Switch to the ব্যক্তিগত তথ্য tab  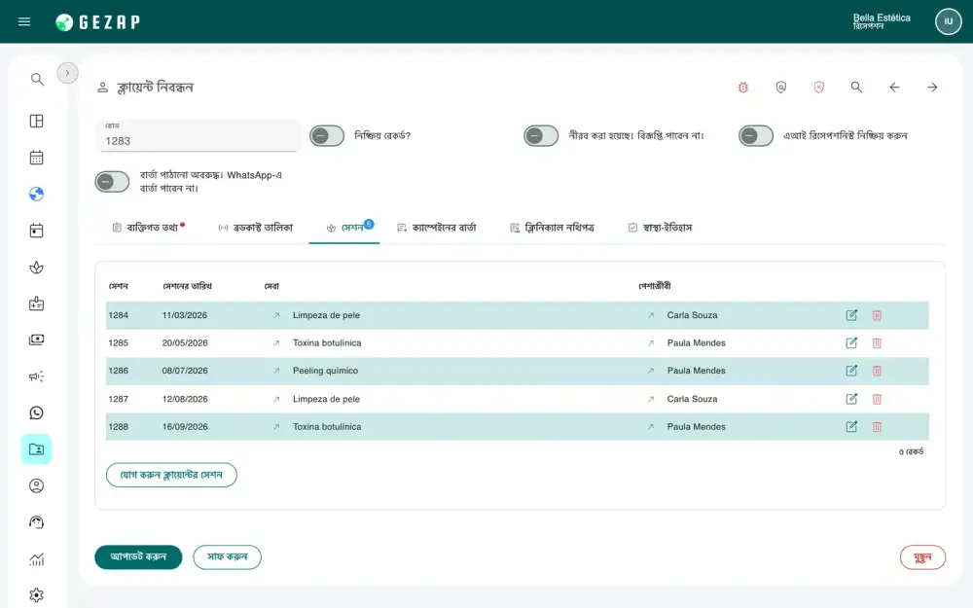click(148, 228)
